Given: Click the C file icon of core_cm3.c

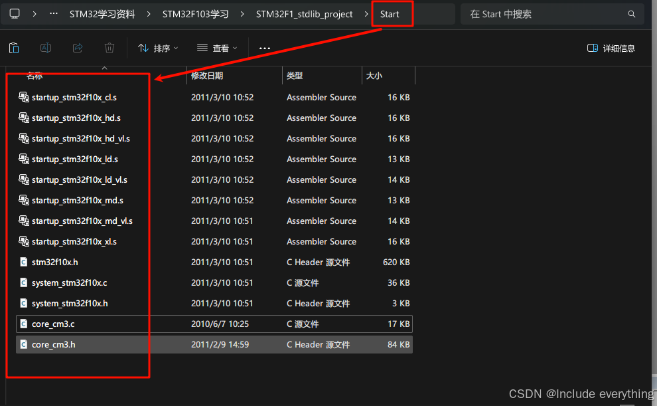Looking at the screenshot, I should (24, 324).
